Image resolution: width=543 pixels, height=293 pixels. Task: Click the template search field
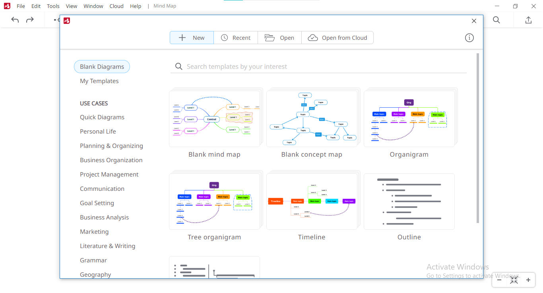(x=318, y=67)
